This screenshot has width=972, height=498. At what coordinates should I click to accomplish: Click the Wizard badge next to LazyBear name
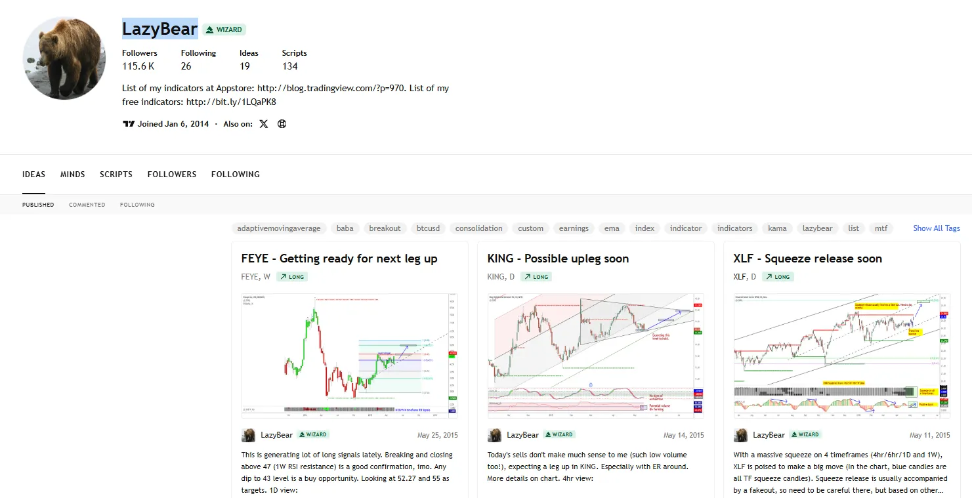click(x=224, y=30)
